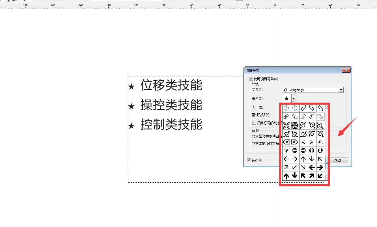The width and height of the screenshot is (377, 227).
Task: Click the text line 操控类技能
Action: [x=171, y=105]
